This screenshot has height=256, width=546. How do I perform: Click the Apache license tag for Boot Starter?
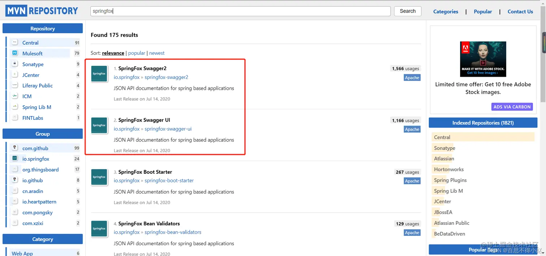(x=412, y=181)
